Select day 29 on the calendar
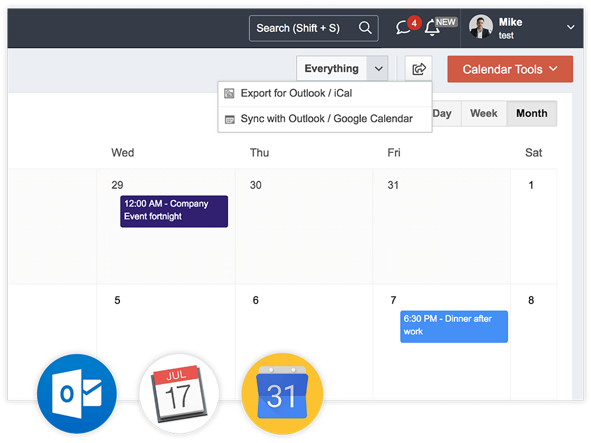 (117, 185)
